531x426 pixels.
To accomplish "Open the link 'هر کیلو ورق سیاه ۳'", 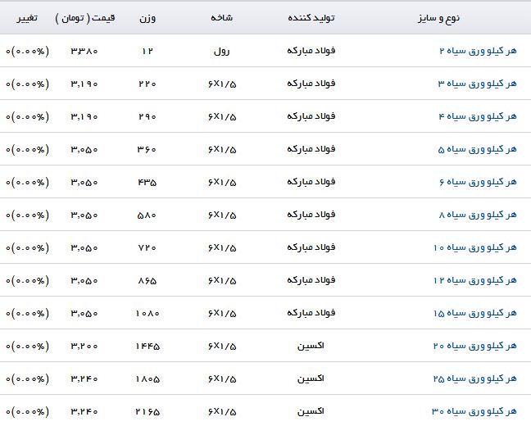I will 477,84.
